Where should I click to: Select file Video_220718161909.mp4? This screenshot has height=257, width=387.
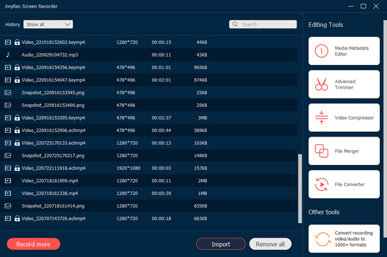click(x=148, y=180)
